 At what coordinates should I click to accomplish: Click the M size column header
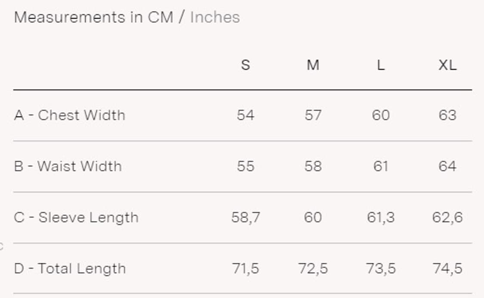313,65
